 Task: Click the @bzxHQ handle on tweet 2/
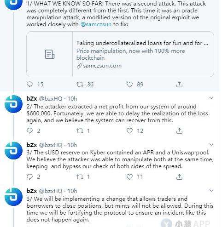(x=51, y=99)
